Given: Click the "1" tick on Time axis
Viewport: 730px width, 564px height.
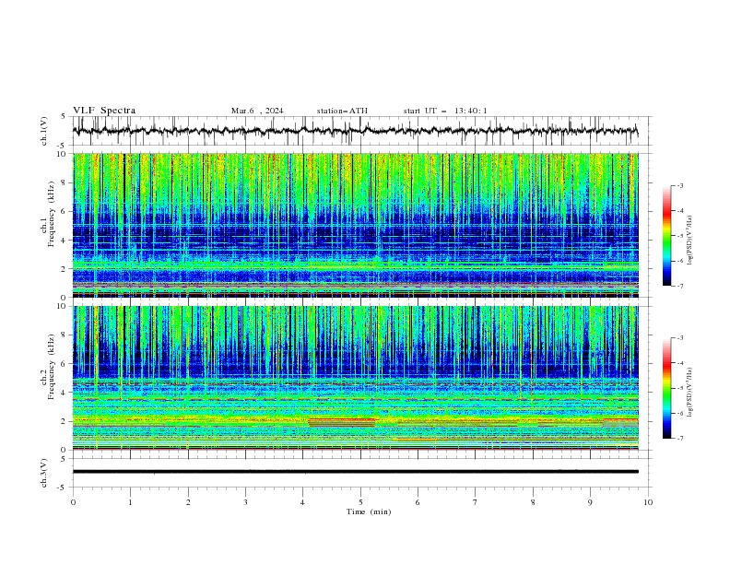Looking at the screenshot, I should [130, 502].
